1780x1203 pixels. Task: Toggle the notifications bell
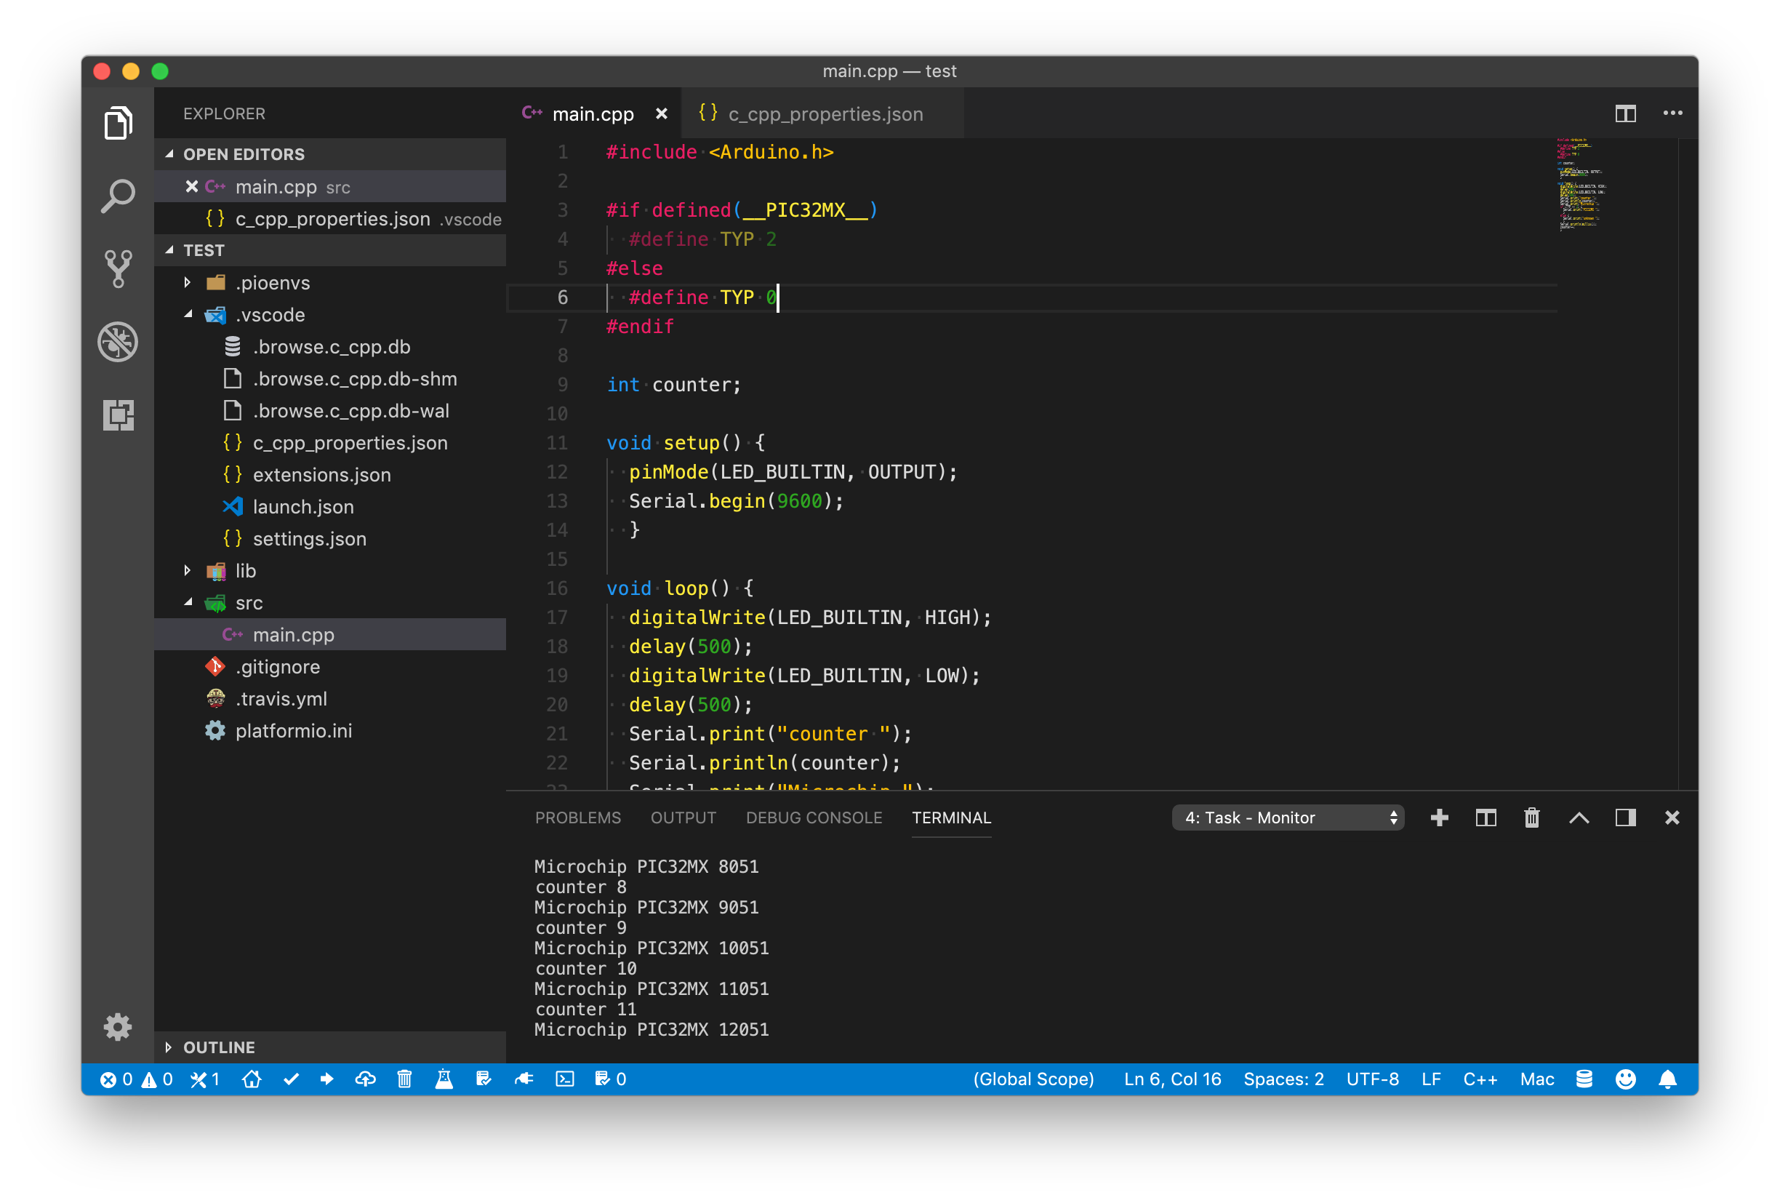pos(1669,1079)
